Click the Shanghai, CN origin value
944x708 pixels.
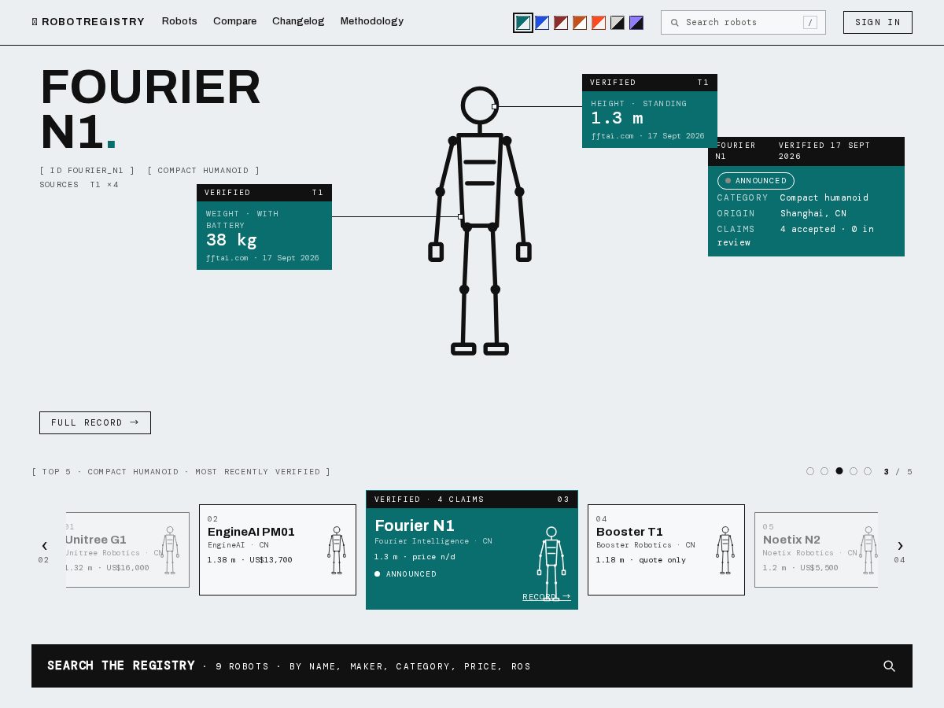tap(813, 213)
